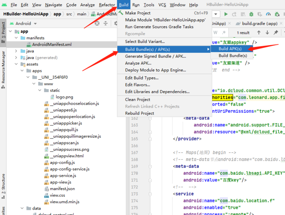Image resolution: width=285 pixels, height=215 pixels.
Task: Click the green Run app button
Action: 226,14
